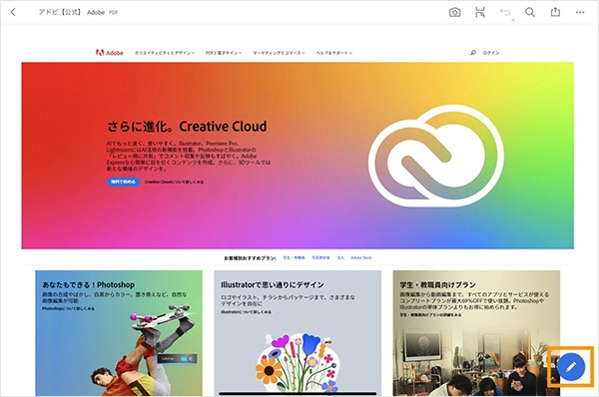The image size is (599, 397).
Task: Expand the マーケティングとコマース menu
Action: (x=279, y=53)
